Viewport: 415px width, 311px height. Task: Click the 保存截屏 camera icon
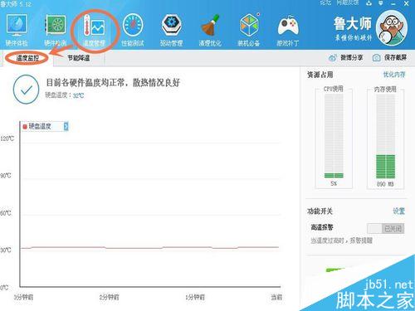click(x=376, y=58)
